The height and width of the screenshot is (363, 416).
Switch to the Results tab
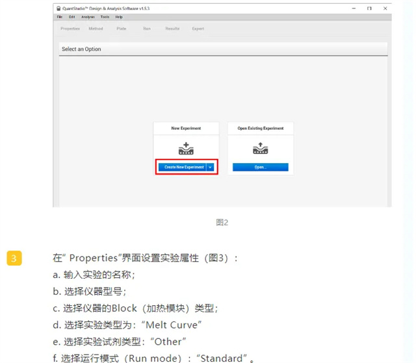pyautogui.click(x=172, y=29)
